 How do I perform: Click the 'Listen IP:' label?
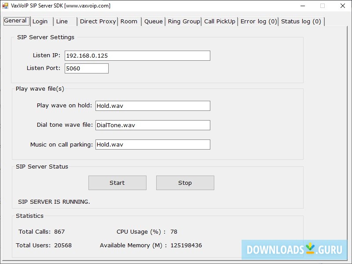click(47, 55)
